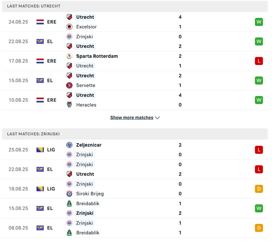The width and height of the screenshot is (272, 241).
Task: Click the Sparta Rotterdam team name
Action: click(97, 56)
